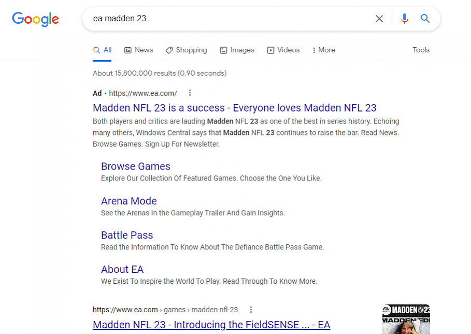Click the ea.com › games › madden-nfl-23 breadcrumb

(x=165, y=310)
